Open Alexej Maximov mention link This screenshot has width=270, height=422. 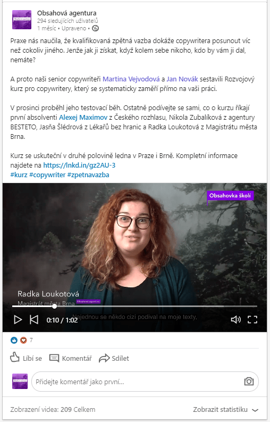[x=83, y=118]
